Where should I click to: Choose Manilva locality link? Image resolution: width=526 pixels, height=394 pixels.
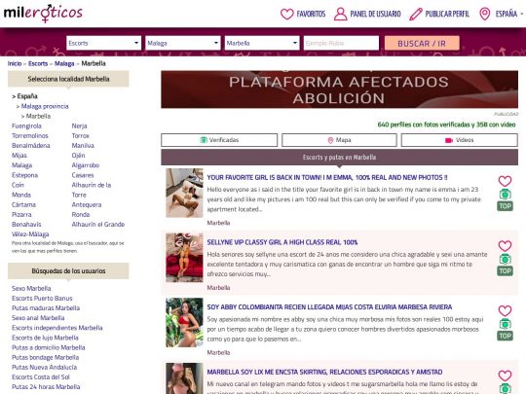(83, 145)
